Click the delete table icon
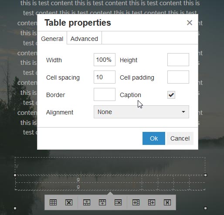This screenshot has height=215, width=224. click(x=69, y=202)
